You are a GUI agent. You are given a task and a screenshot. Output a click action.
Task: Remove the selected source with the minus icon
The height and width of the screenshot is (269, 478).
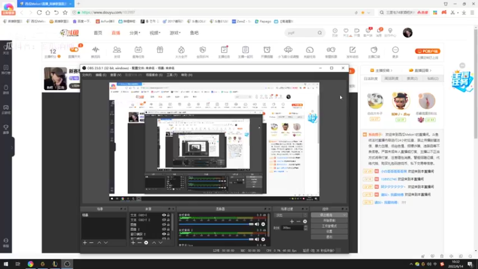click(139, 243)
